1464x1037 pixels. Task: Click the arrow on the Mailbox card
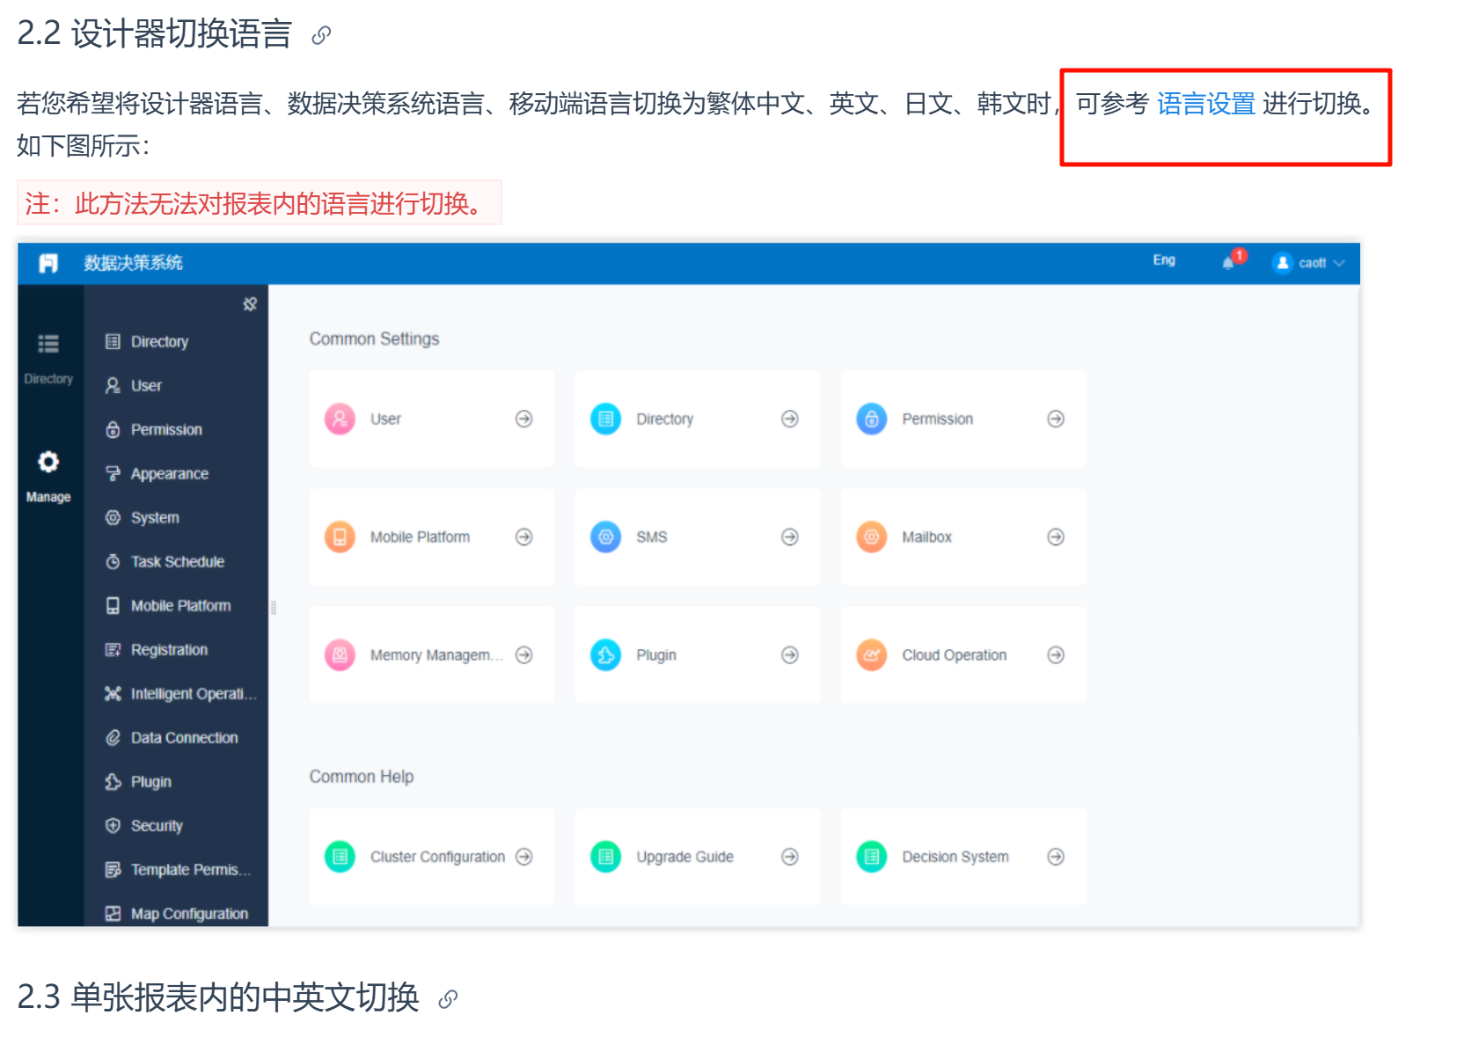pyautogui.click(x=1056, y=537)
